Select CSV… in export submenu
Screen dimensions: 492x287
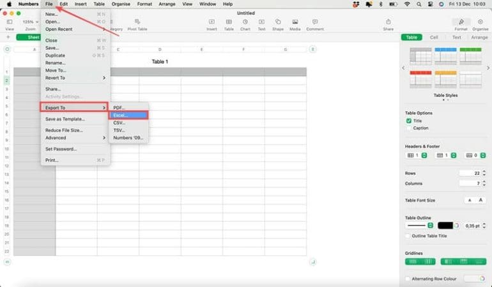[x=128, y=123]
